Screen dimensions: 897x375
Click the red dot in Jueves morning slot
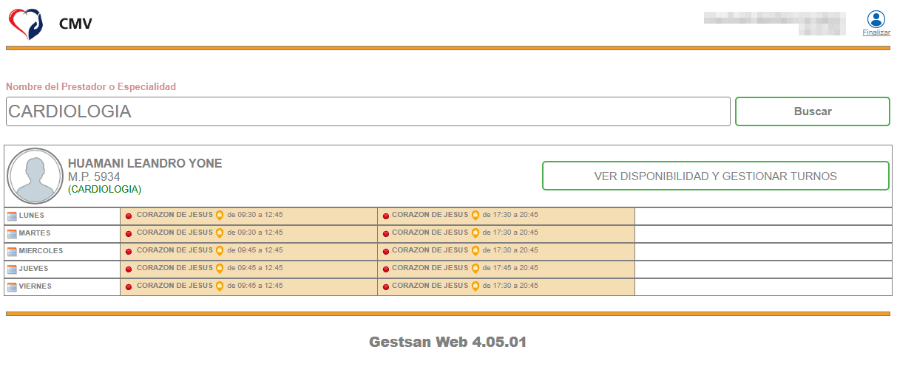click(x=129, y=269)
